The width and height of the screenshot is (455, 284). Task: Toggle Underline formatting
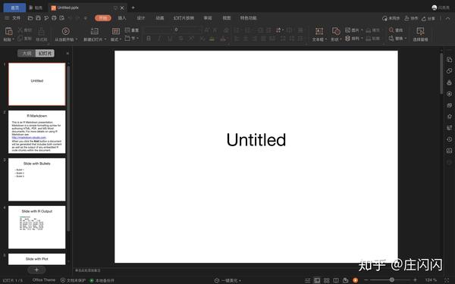170,39
